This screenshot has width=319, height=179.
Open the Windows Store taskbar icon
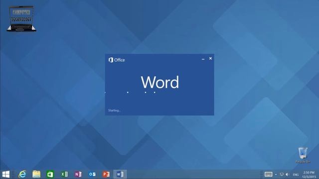pyautogui.click(x=50, y=174)
